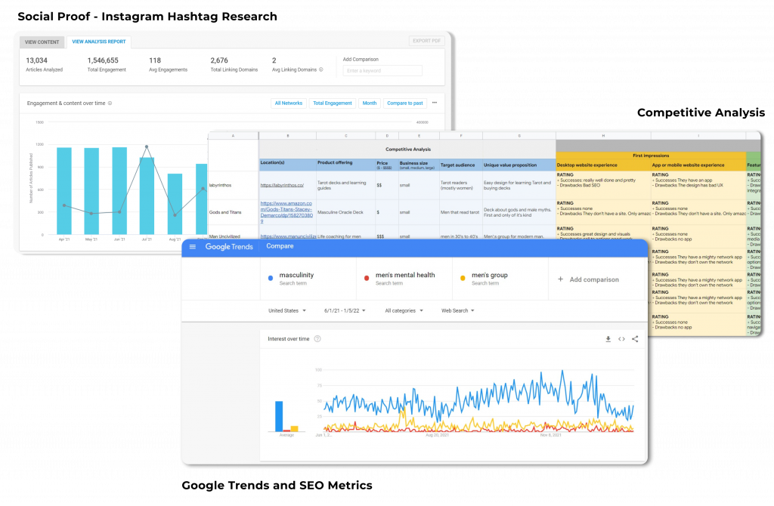This screenshot has width=774, height=506.
Task: Click the yellow dot beside men's group
Action: pos(463,278)
